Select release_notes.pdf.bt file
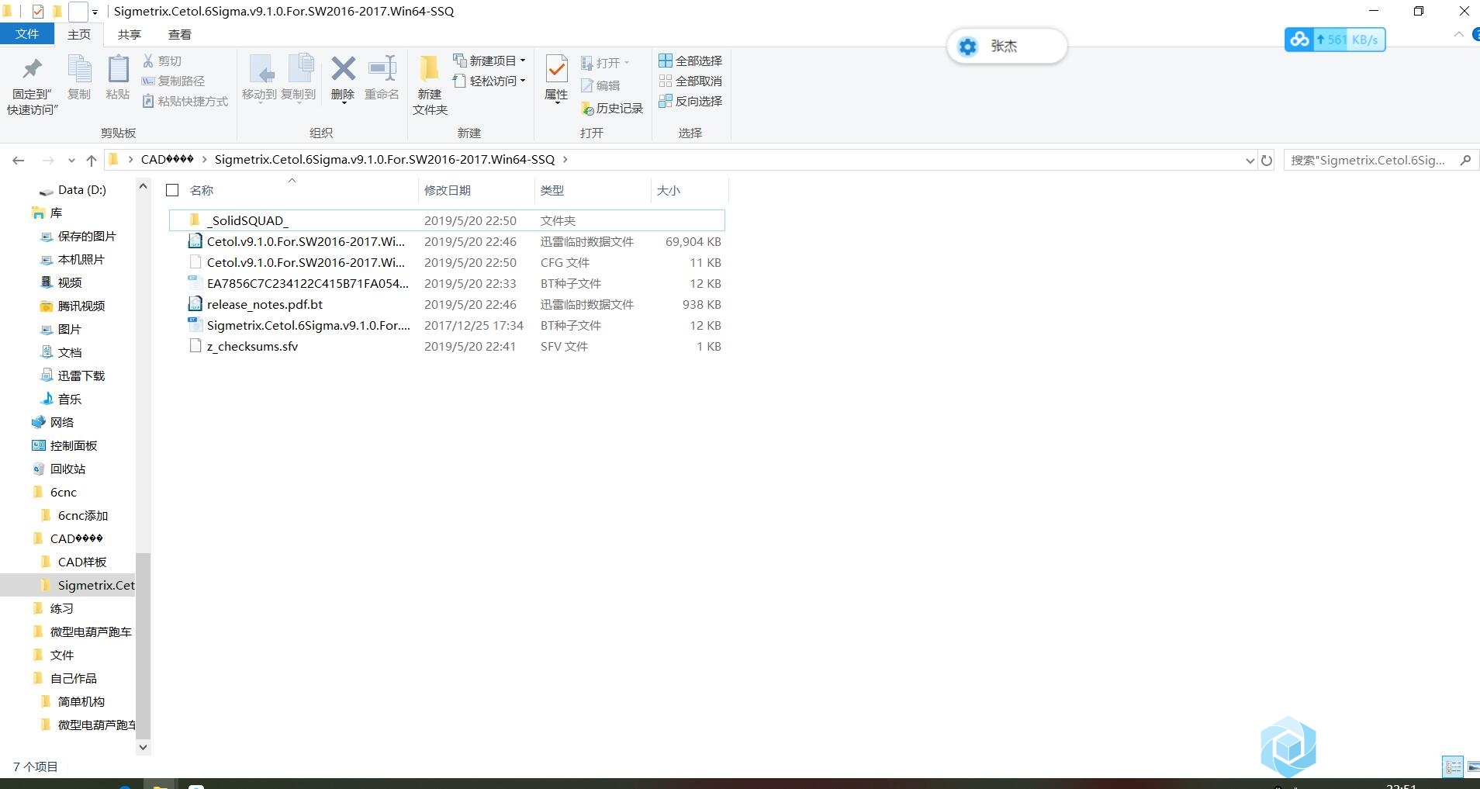The image size is (1480, 789). tap(447, 304)
